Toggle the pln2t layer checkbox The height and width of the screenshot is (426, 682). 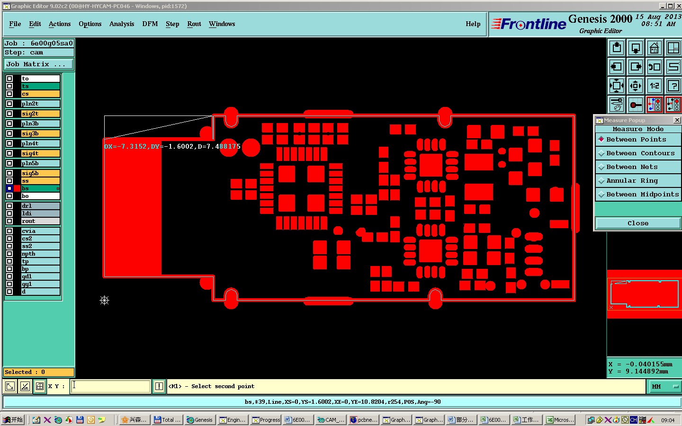[9, 104]
